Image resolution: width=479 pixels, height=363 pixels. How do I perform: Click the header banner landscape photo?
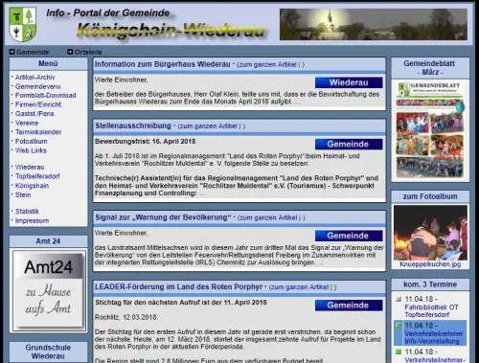tap(374, 24)
